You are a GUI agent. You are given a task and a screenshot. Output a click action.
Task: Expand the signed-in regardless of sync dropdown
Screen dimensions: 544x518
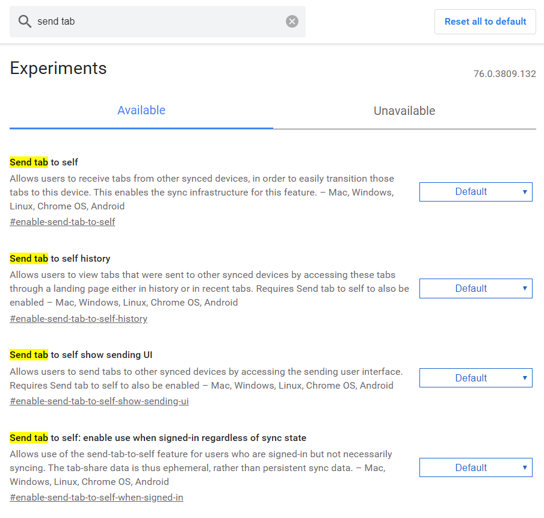click(475, 467)
